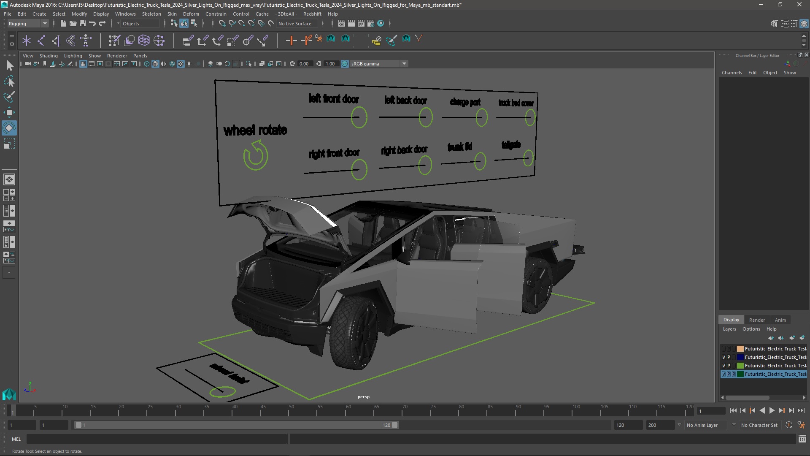Switch to the Render layer tab
This screenshot has height=456, width=810.
757,320
